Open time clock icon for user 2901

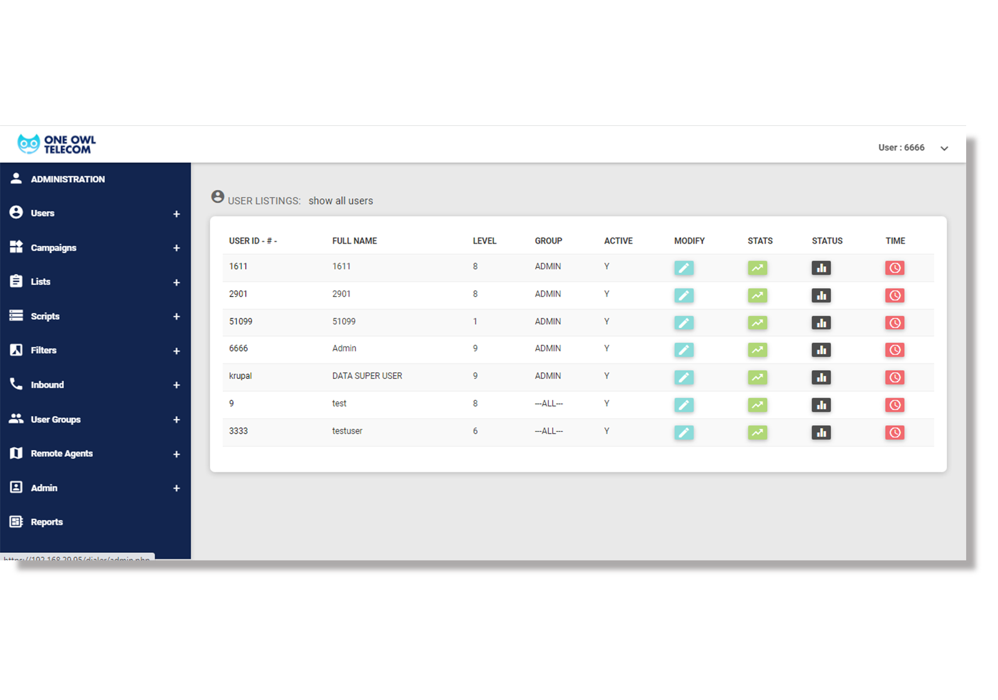click(894, 295)
